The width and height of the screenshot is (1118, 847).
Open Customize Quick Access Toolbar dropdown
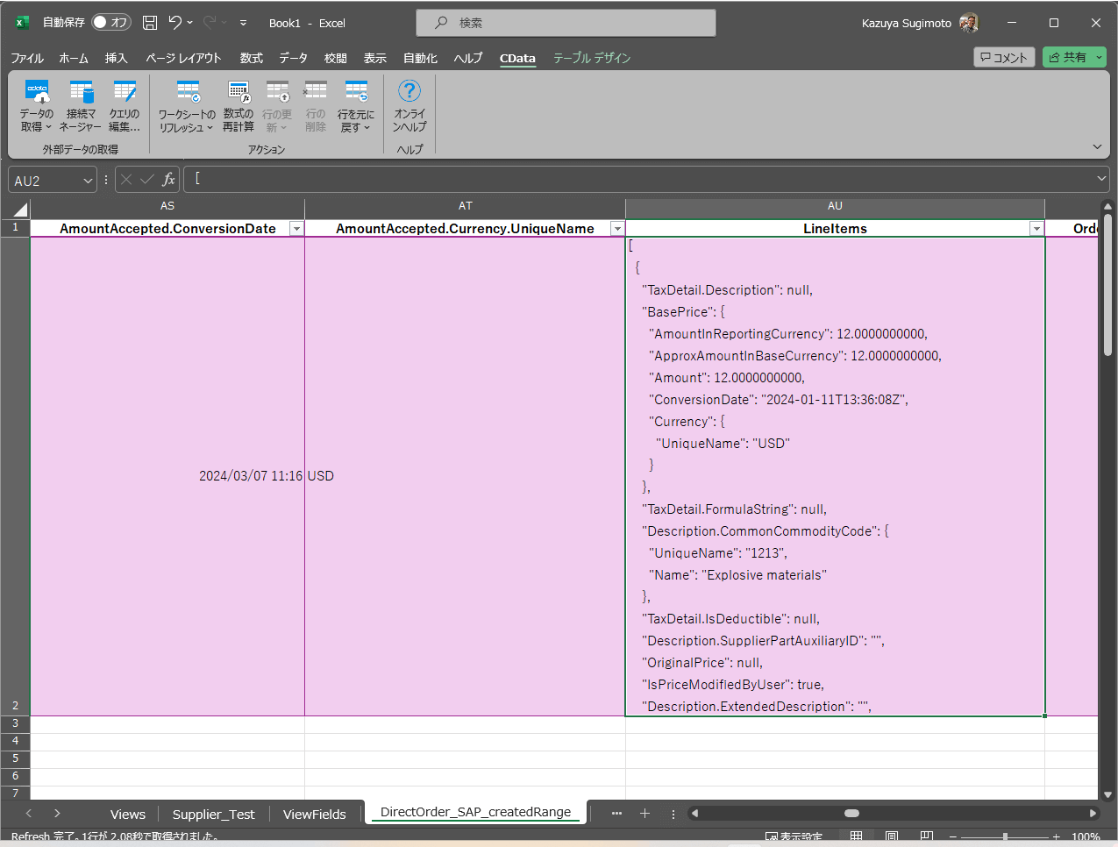click(x=243, y=23)
